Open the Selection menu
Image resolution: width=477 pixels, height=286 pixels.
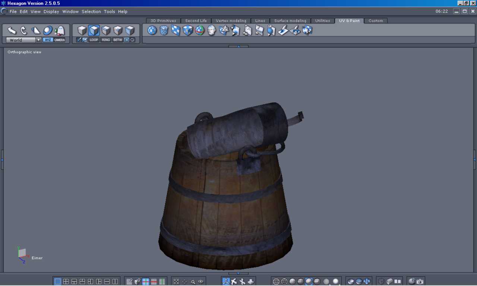click(x=91, y=12)
